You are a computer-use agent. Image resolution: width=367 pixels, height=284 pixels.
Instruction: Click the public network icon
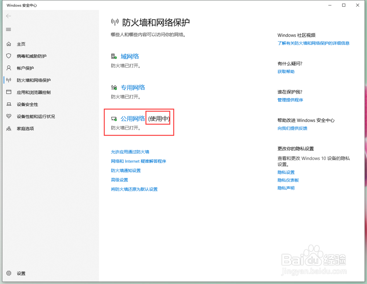tap(114, 119)
